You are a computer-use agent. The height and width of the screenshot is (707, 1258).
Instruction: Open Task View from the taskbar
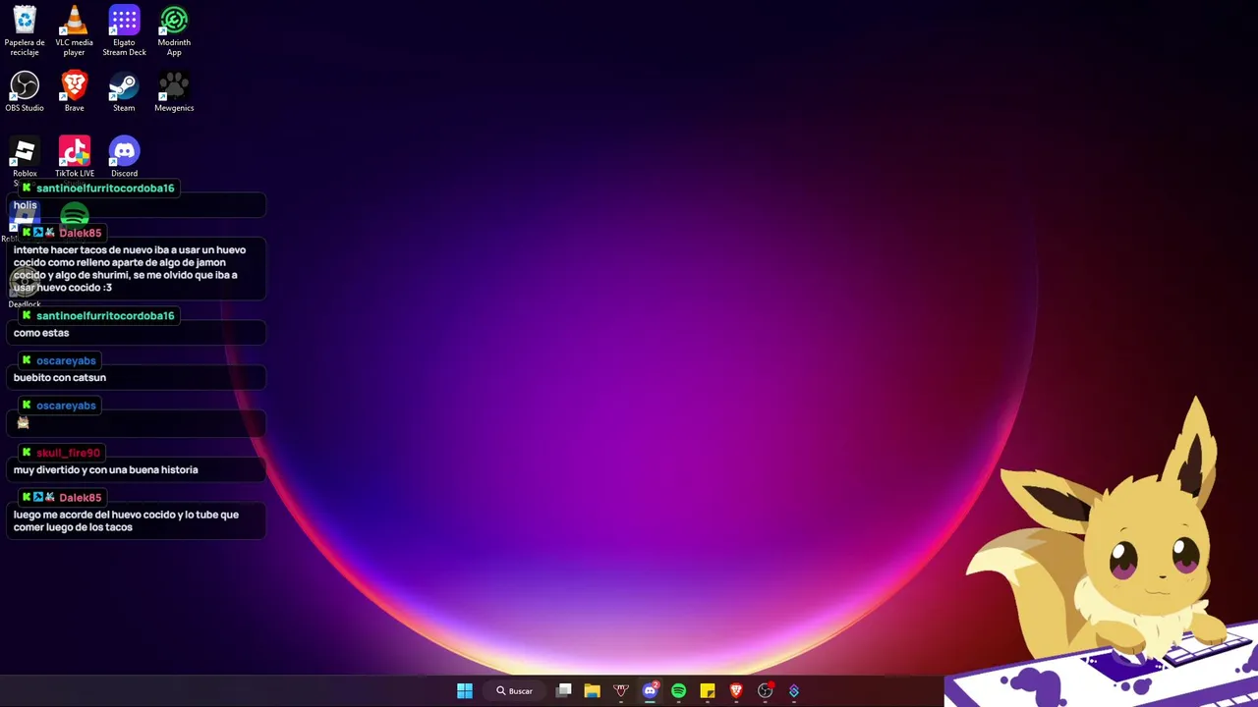point(564,691)
